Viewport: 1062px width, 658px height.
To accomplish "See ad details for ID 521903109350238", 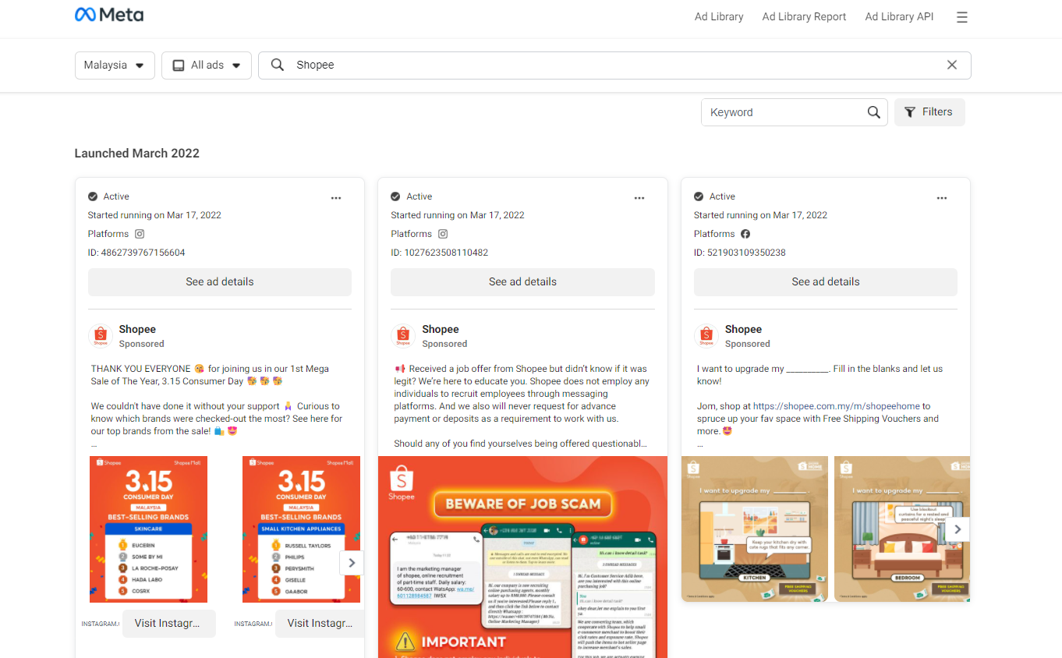I will click(x=826, y=282).
